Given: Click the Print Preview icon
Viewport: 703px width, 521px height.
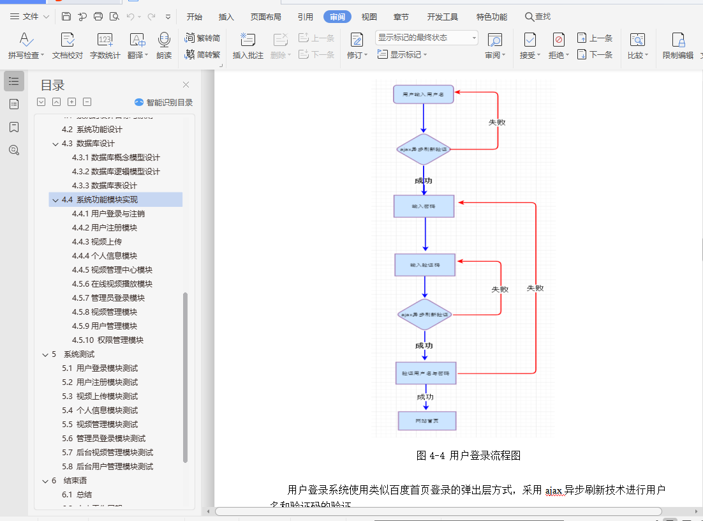Looking at the screenshot, I should coord(114,17).
